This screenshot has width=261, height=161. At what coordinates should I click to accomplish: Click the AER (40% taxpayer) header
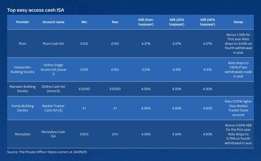pos(208,22)
